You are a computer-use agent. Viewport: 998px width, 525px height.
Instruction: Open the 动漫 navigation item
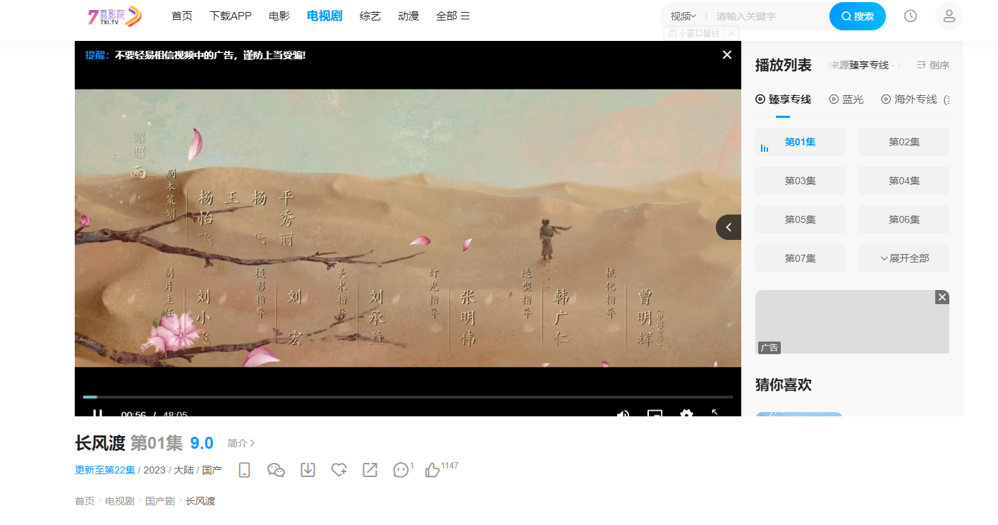tap(408, 16)
